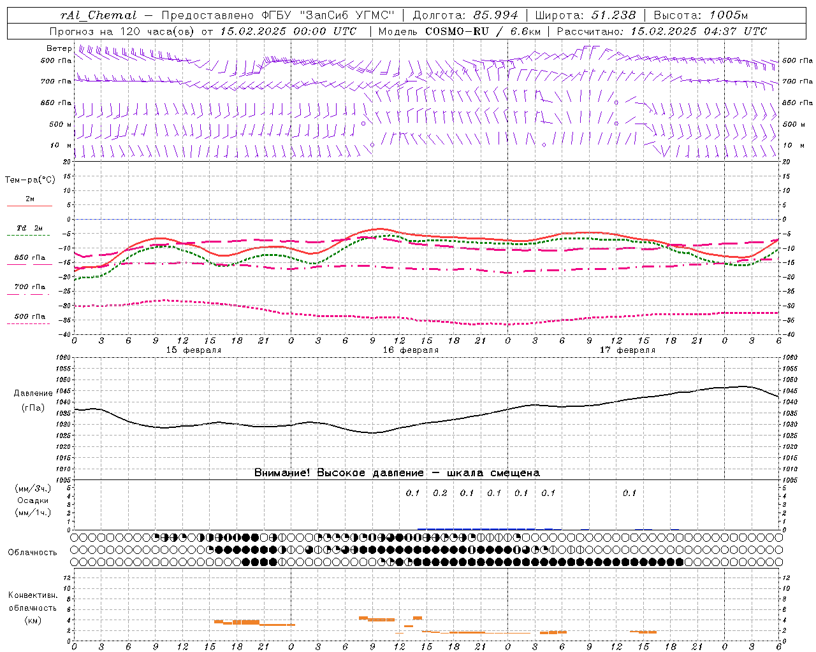Viewport: 816px width, 652px height.
Task: Select the model label COSMO-RU / 6.6км
Action: [x=483, y=31]
